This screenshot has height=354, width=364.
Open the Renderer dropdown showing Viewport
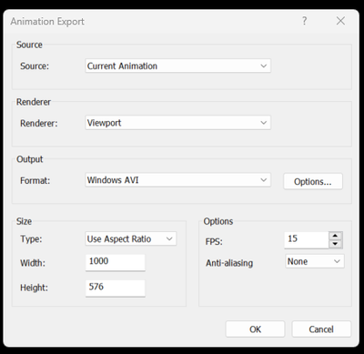pos(177,123)
